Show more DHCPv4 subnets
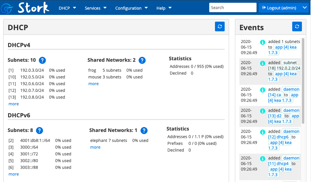Viewport: 311px width, 182px height. [14, 104]
